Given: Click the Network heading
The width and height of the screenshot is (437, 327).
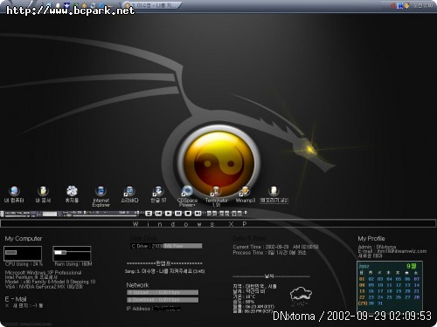Looking at the screenshot, I should (x=137, y=285).
